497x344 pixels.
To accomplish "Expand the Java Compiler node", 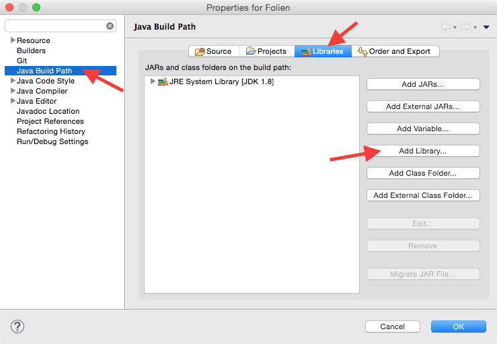I will [13, 91].
